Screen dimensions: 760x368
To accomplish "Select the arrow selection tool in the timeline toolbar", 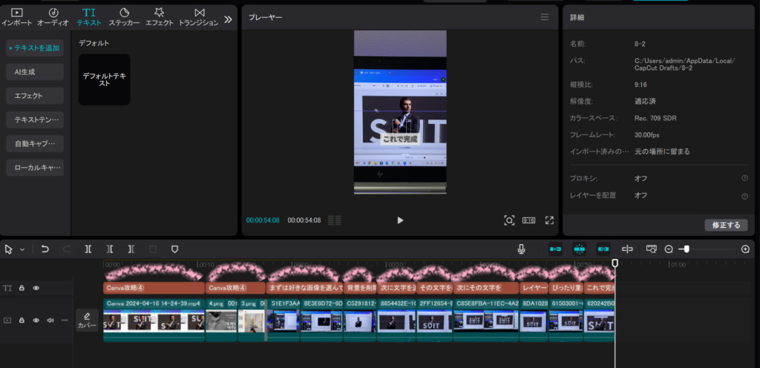I will tap(9, 249).
